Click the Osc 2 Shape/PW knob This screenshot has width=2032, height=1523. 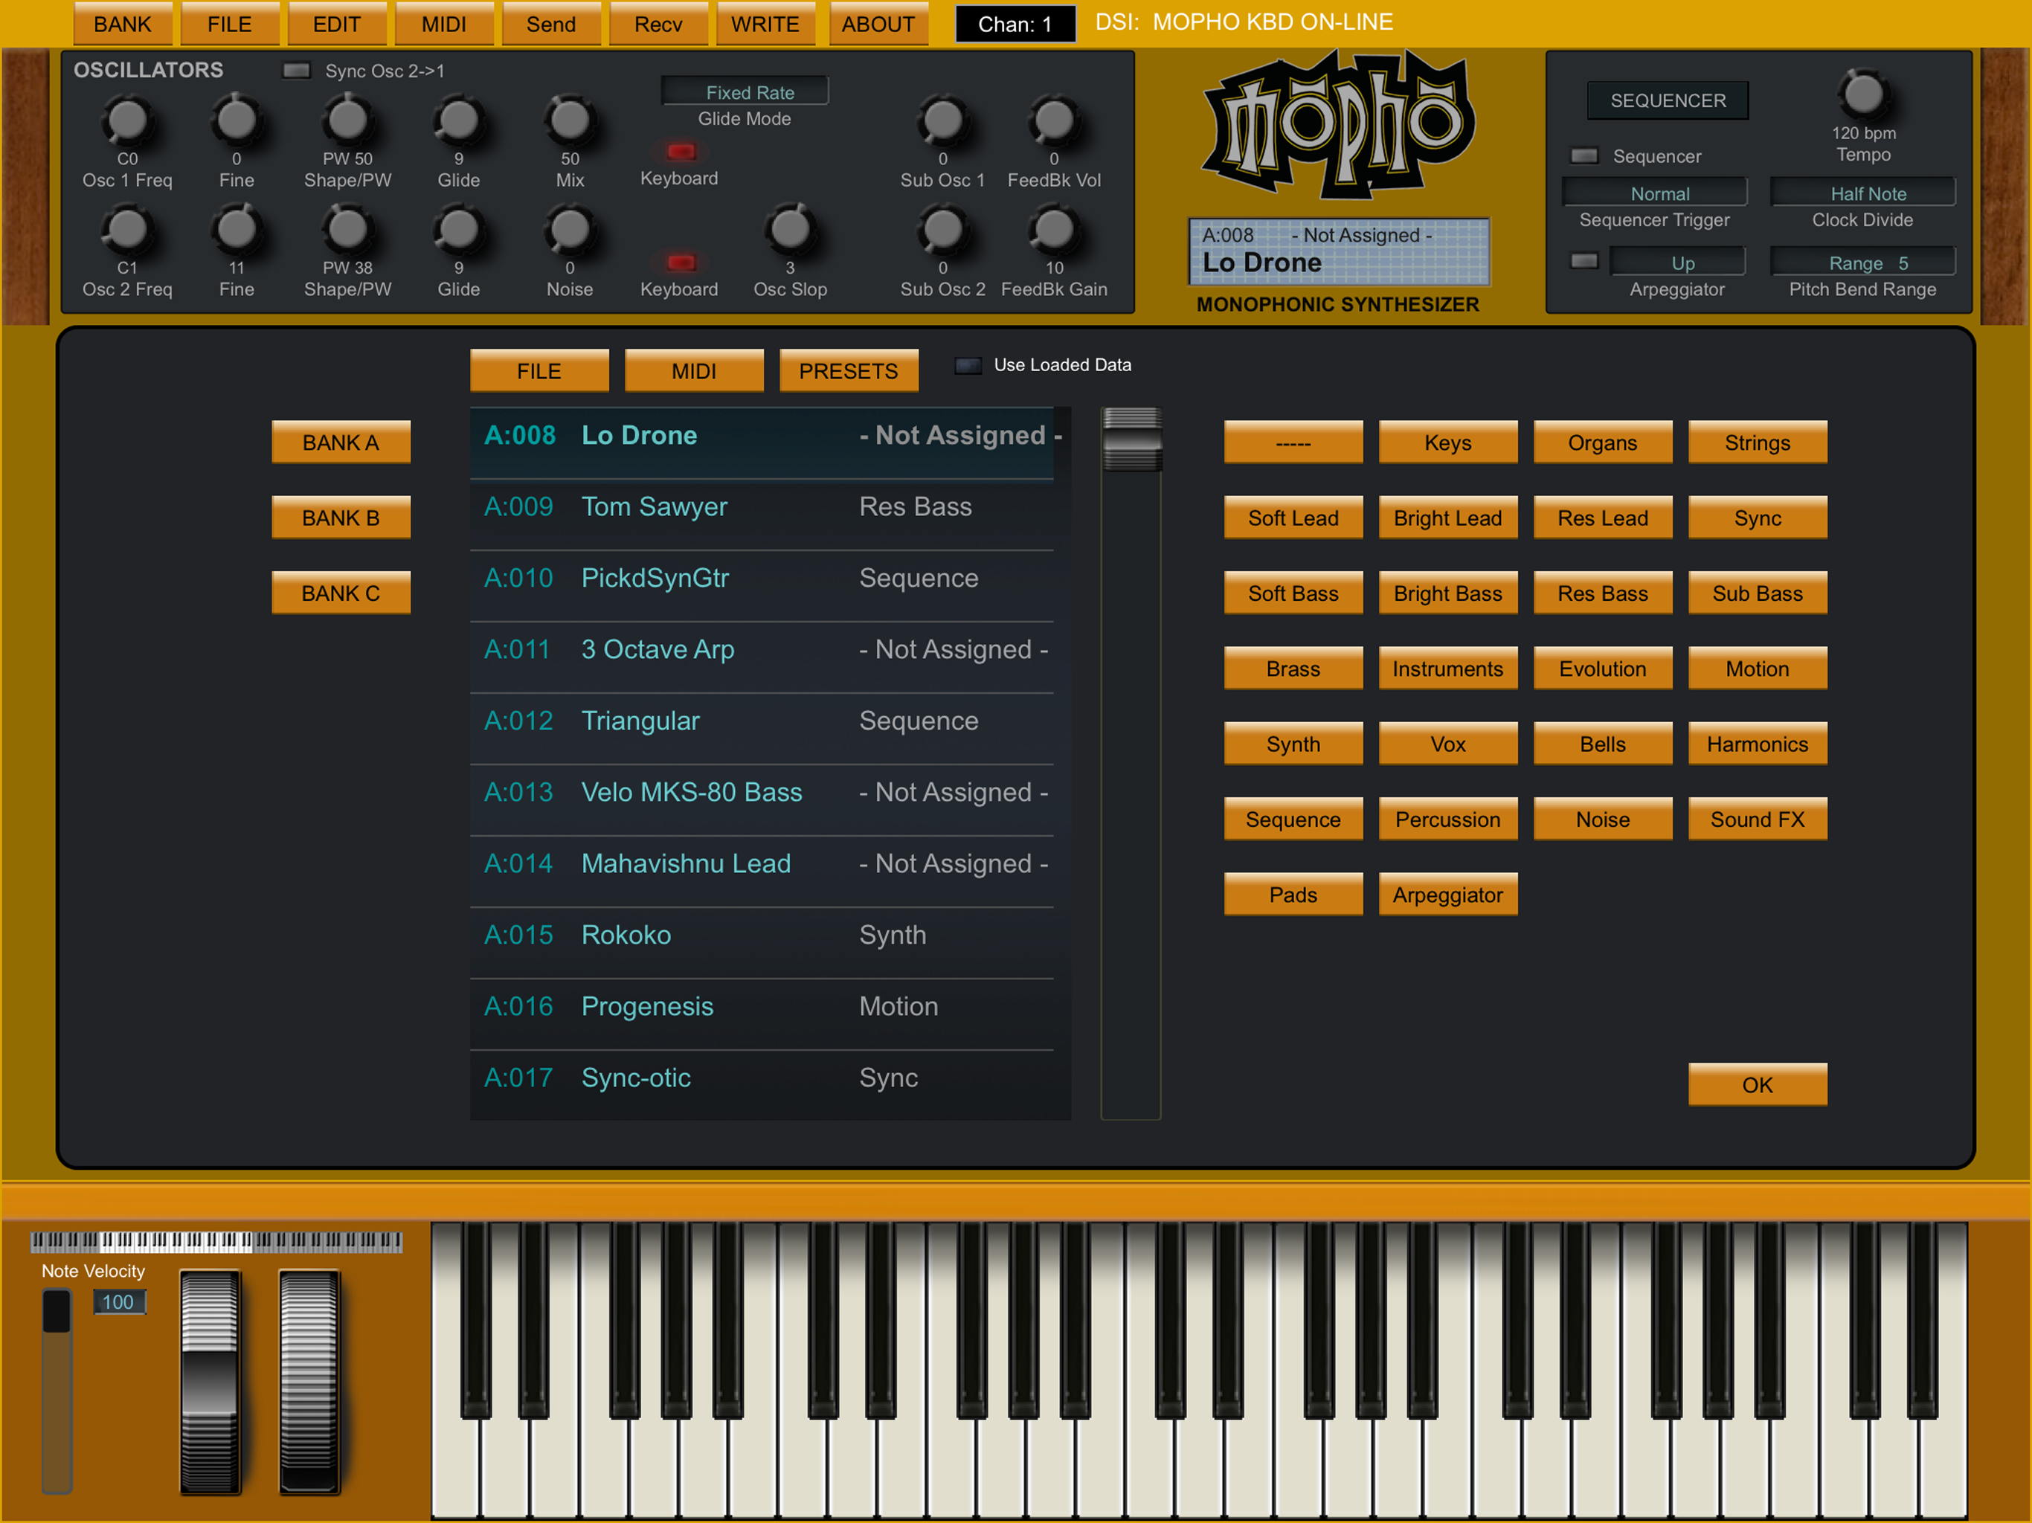coord(347,230)
